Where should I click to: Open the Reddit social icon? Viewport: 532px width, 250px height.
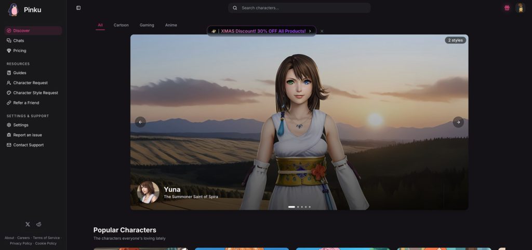click(39, 224)
